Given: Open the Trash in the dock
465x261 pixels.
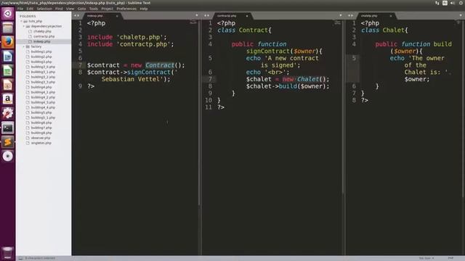Looking at the screenshot, I should tap(8, 253).
